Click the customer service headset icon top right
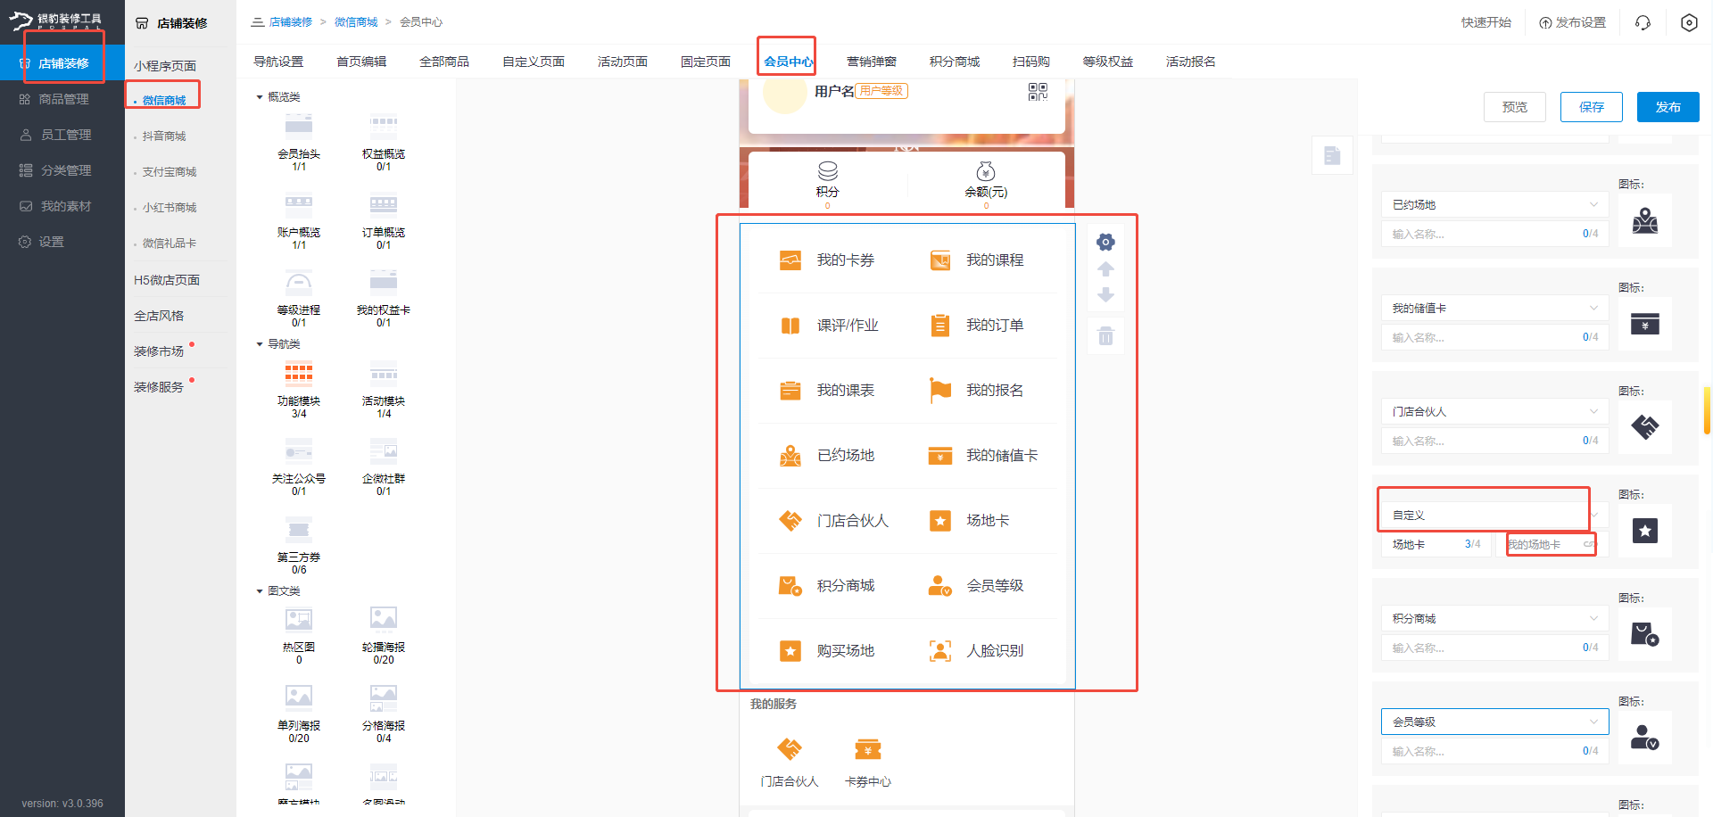 coord(1643,22)
